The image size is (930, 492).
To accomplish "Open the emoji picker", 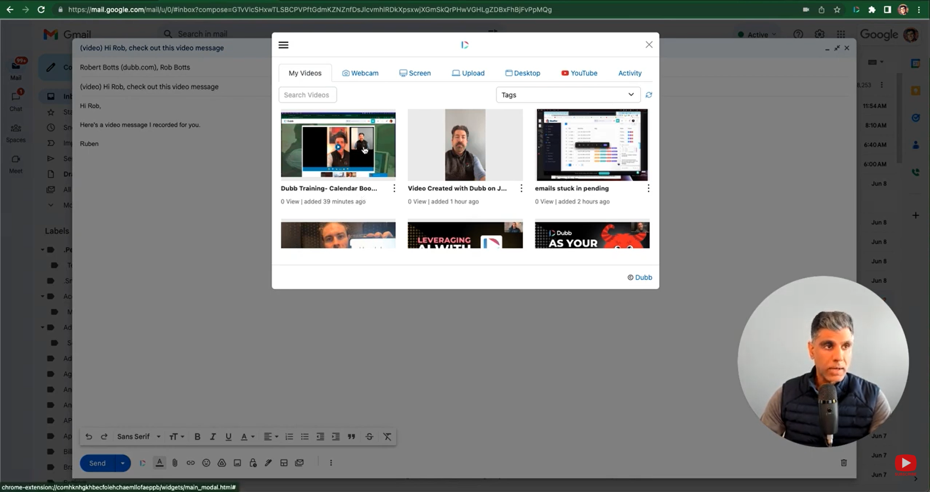I will click(206, 463).
